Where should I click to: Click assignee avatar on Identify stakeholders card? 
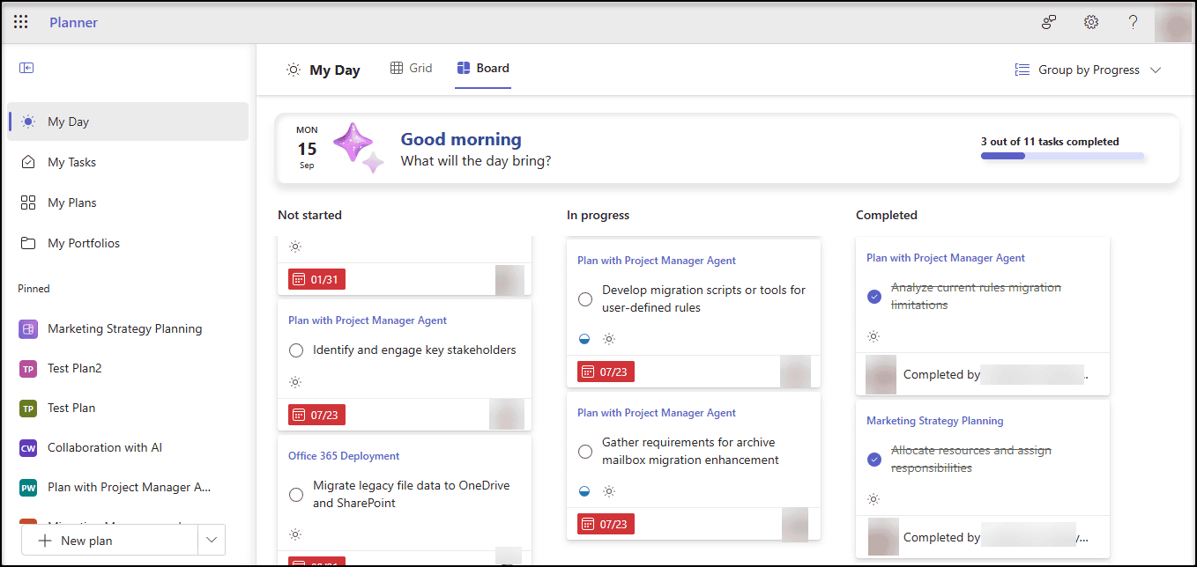coord(507,414)
